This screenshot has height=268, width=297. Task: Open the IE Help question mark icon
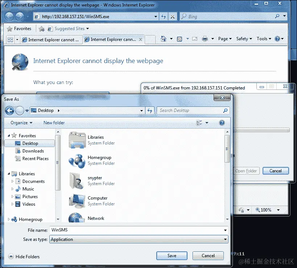click(x=277, y=39)
